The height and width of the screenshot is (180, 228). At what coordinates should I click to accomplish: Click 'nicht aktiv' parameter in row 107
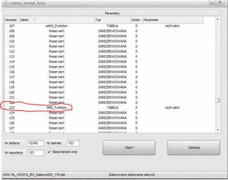pos(172,26)
